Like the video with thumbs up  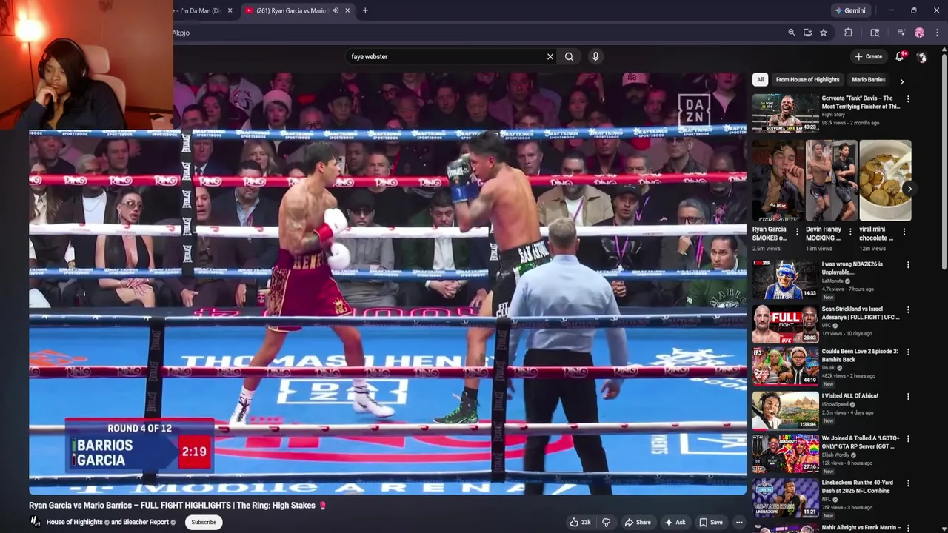[x=580, y=522]
